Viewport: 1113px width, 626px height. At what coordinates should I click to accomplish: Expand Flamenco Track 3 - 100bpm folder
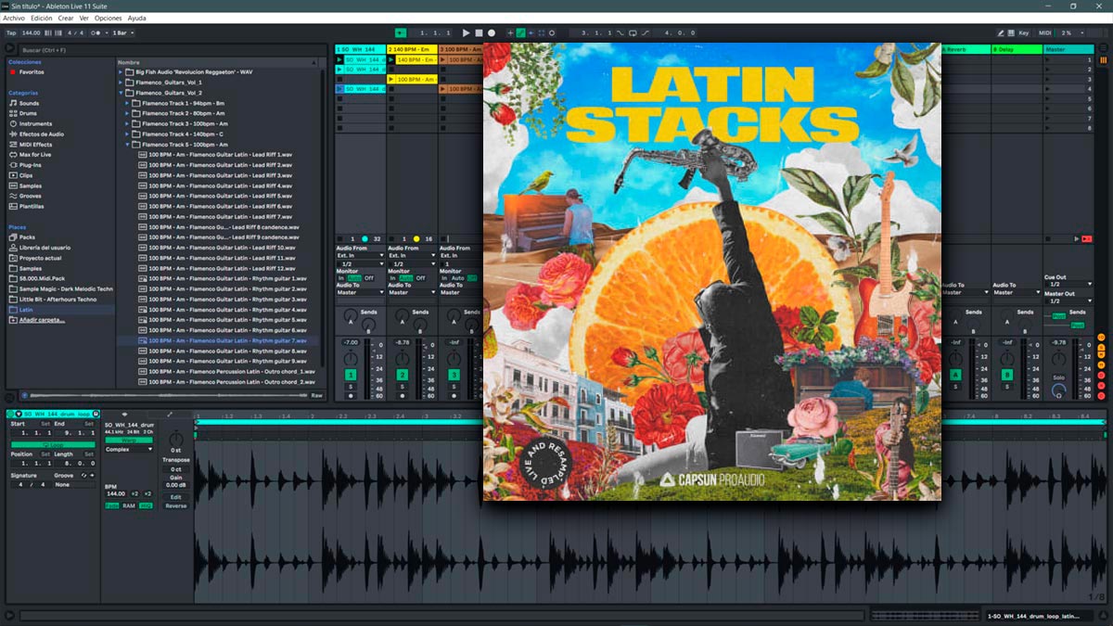(128, 123)
